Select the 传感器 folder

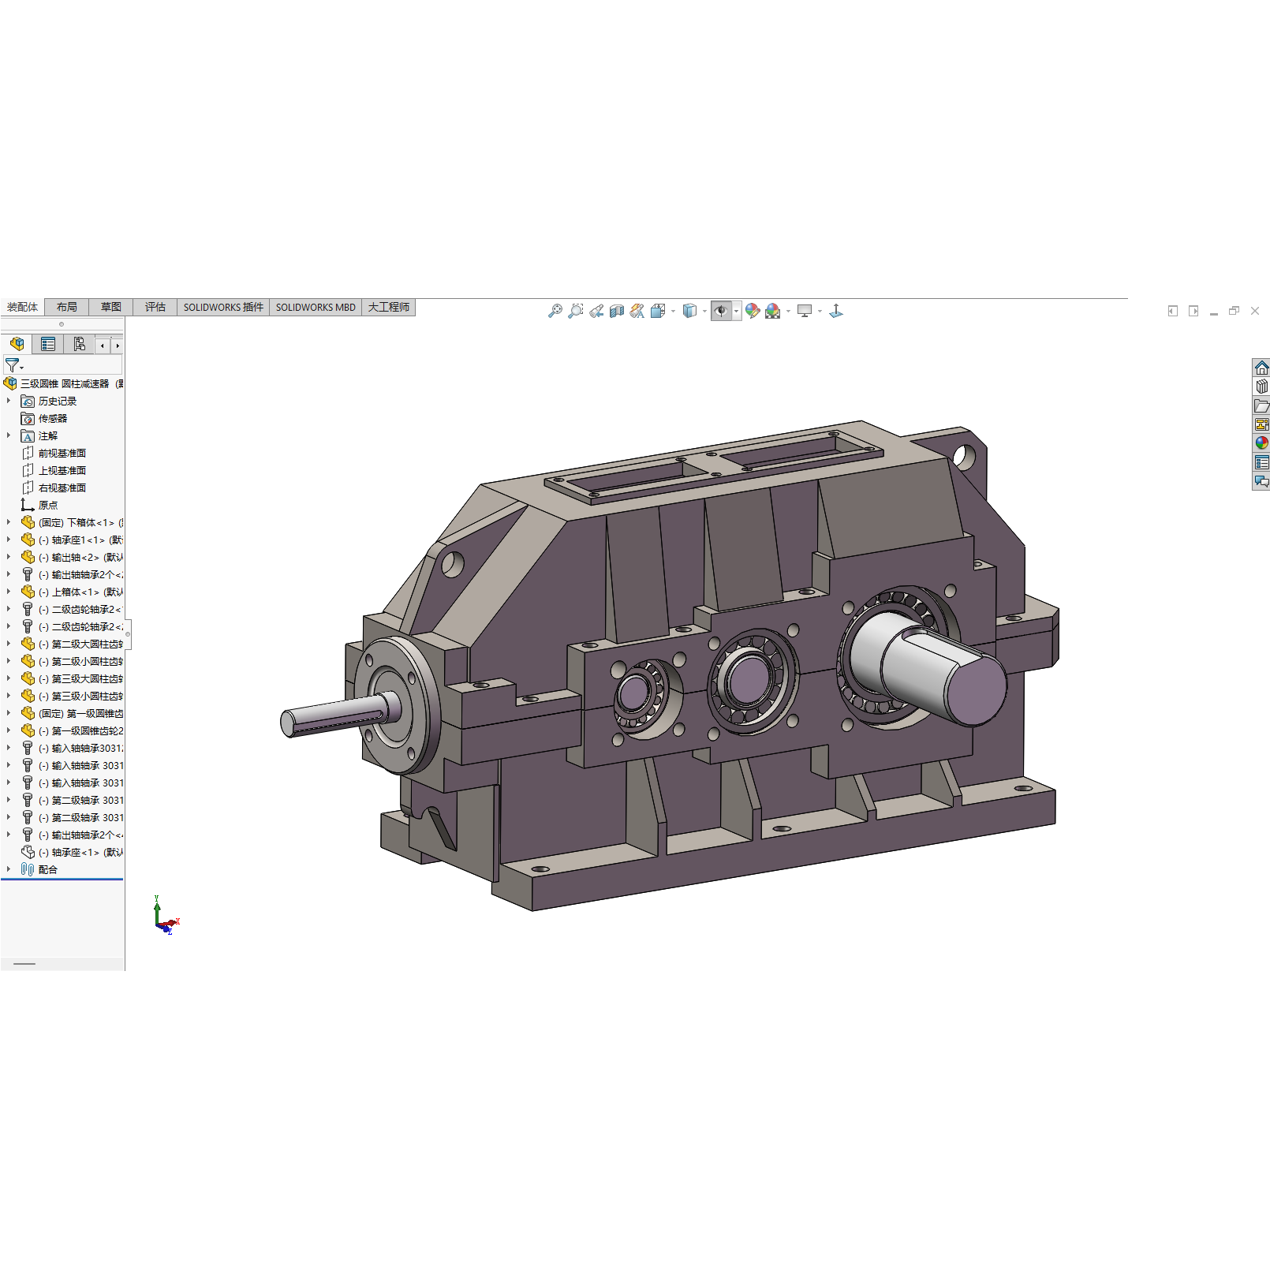tap(53, 419)
